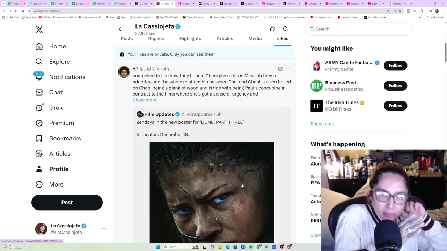Select the Likes tab
Viewport: 447px width, 251px height.
(x=283, y=39)
